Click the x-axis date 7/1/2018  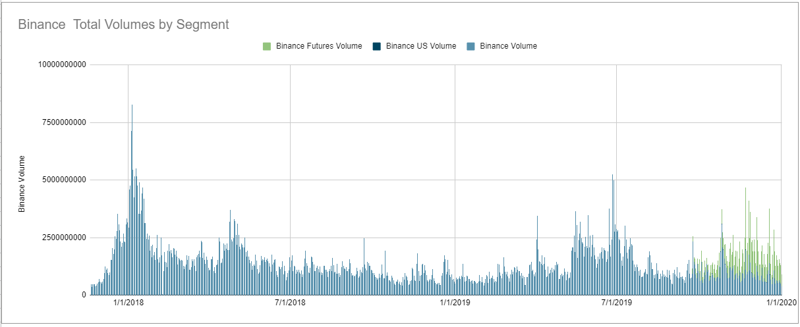290,303
